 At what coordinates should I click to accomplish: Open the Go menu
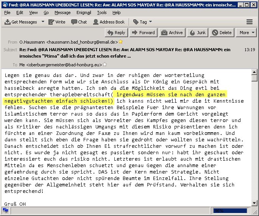[46, 13]
